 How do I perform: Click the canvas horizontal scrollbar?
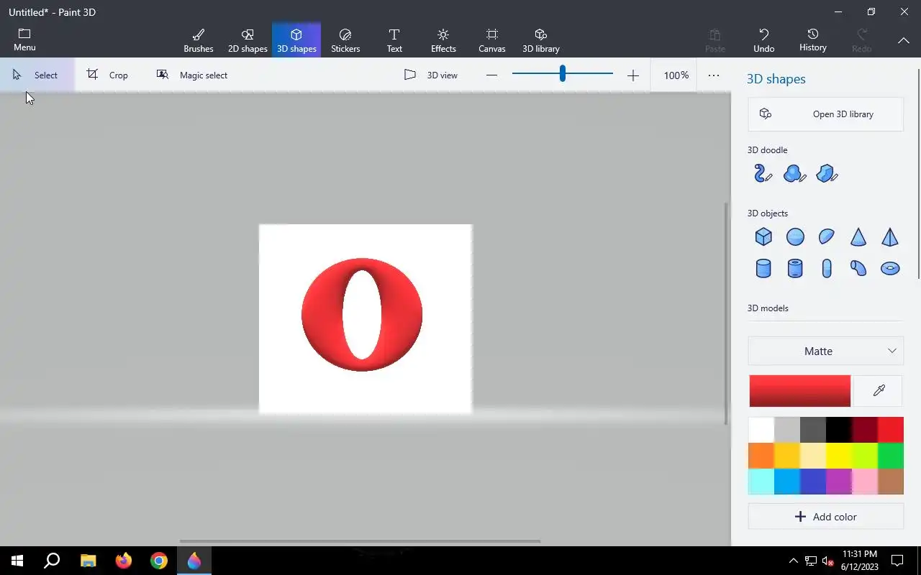tap(360, 541)
